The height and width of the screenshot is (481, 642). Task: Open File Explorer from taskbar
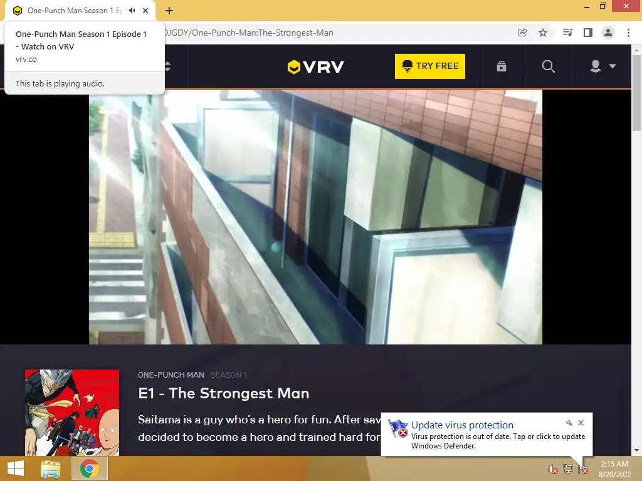coord(51,468)
